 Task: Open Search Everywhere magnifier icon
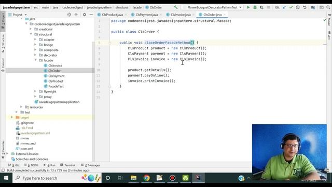point(328,7)
